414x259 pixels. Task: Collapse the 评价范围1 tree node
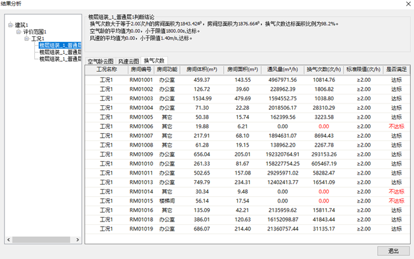point(18,32)
